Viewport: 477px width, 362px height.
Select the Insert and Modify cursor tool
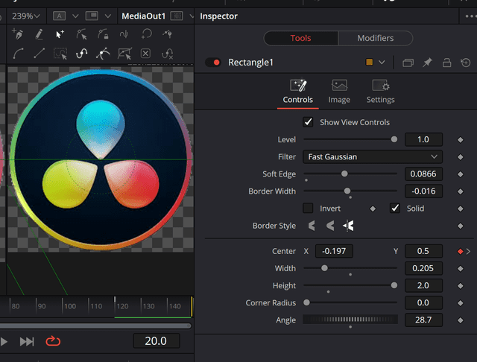click(x=60, y=34)
